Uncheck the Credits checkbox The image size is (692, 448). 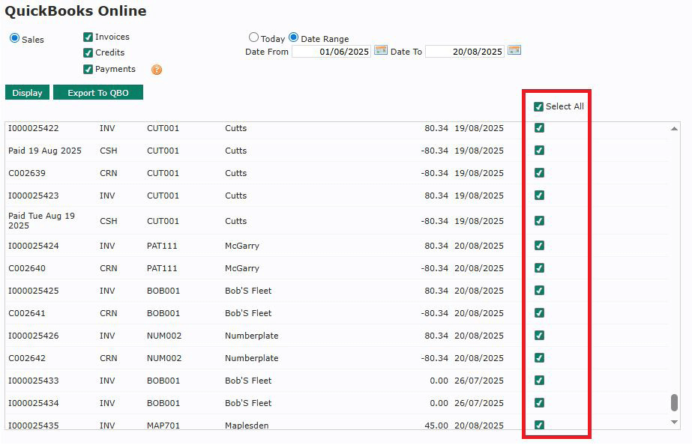[x=88, y=53]
